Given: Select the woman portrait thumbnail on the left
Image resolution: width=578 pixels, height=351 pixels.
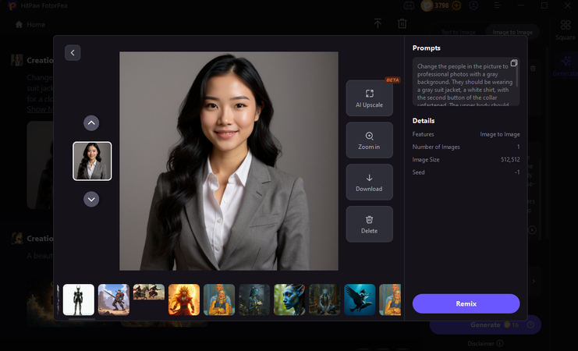Looking at the screenshot, I should click(x=92, y=161).
